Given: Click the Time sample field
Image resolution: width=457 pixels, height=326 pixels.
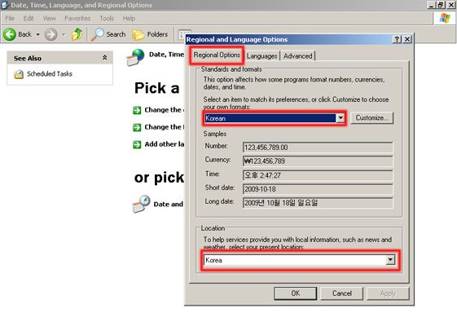Looking at the screenshot, I should [x=318, y=175].
